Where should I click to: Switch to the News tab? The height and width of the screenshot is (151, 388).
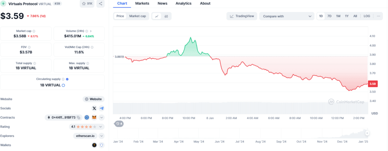[x=162, y=3]
